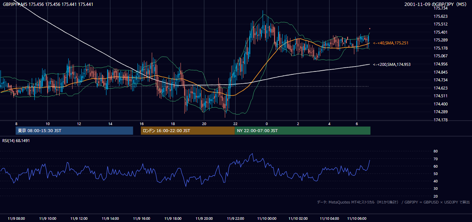Image resolution: width=472 pixels, height=222 pixels.
Task: Click hour marker 22 under the price chart
Action: [x=236, y=124]
